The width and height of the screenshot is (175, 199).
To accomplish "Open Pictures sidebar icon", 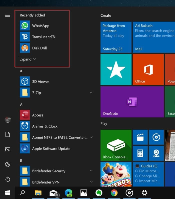I will pos(8,149).
